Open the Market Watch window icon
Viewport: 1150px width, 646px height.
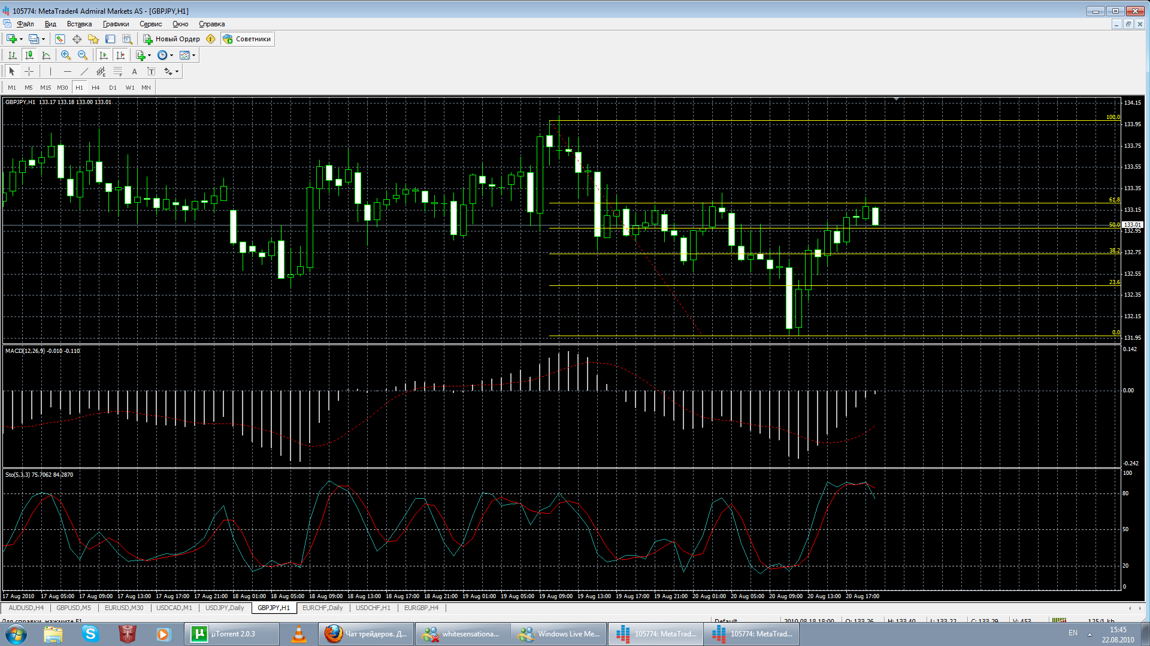(60, 39)
